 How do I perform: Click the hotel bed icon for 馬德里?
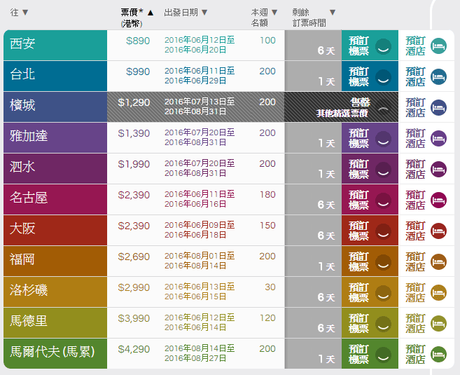(438, 324)
